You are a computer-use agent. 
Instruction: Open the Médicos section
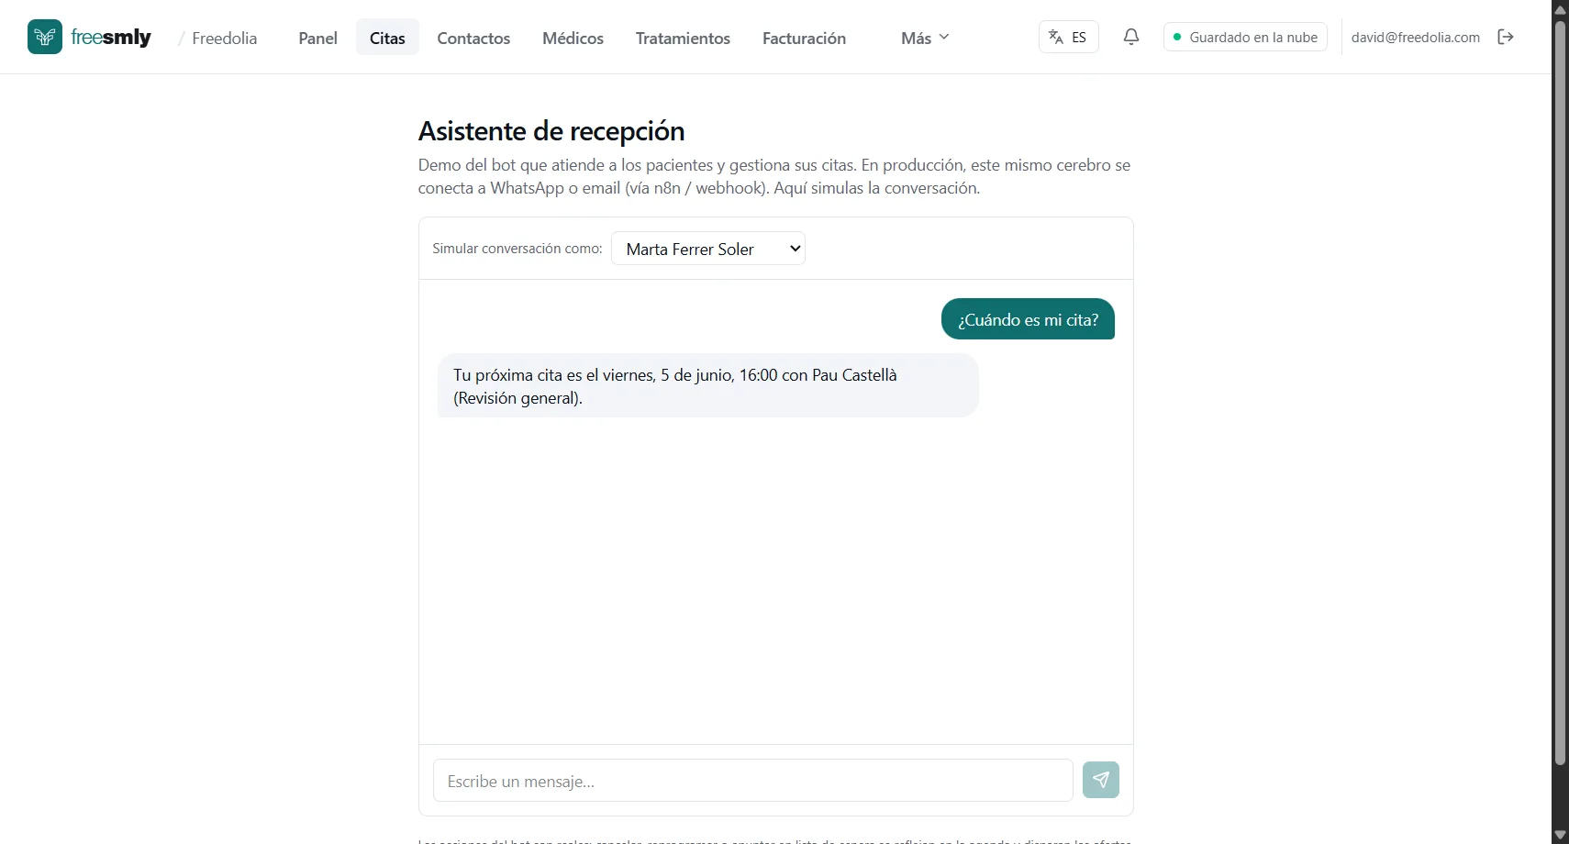573,38
